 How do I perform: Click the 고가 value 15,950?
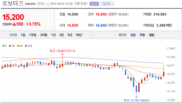pyautogui.click(x=101, y=14)
